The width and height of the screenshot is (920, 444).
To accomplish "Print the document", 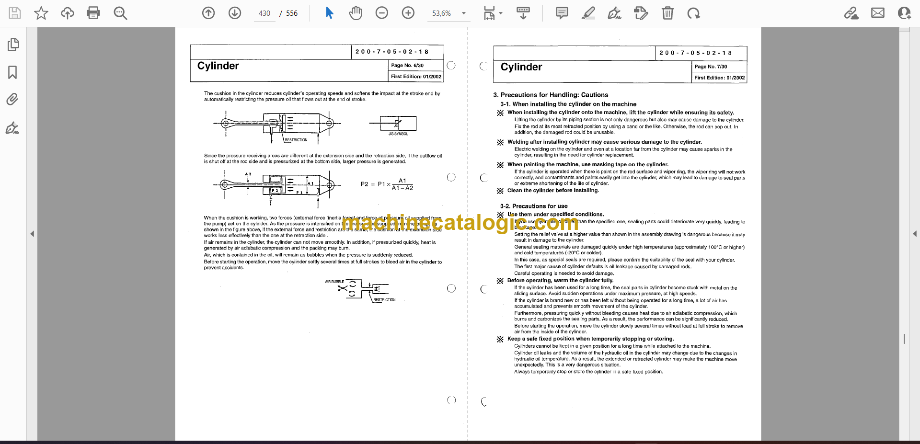I will (93, 13).
